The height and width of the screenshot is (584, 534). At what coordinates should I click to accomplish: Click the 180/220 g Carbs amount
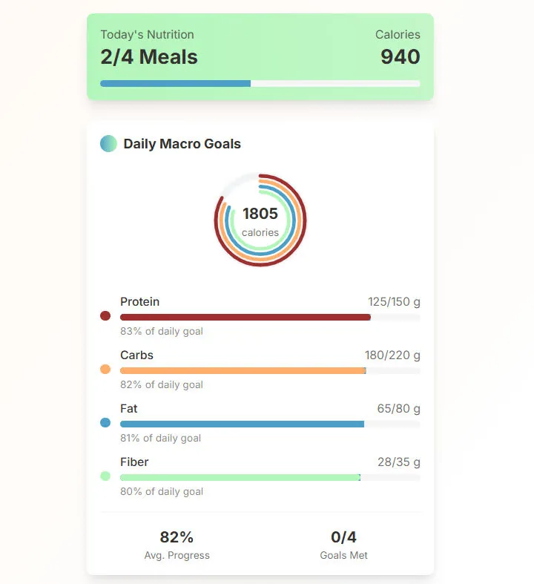[x=392, y=355]
